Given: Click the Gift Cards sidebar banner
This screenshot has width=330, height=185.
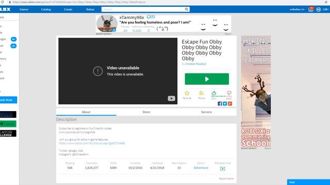Looking at the screenshot, I should (x=8, y=124).
